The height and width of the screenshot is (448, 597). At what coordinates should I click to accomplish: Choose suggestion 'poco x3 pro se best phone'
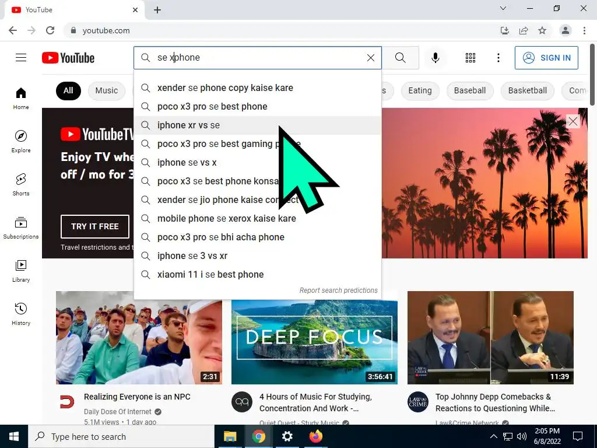pyautogui.click(x=258, y=106)
